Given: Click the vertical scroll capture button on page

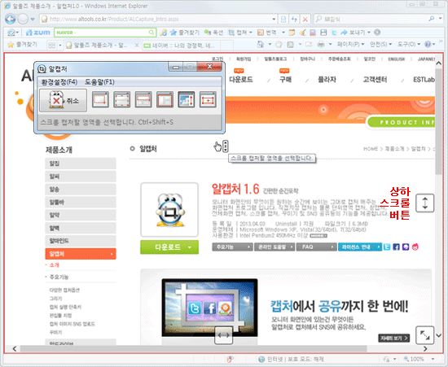Looking at the screenshot, I should coord(424,203).
